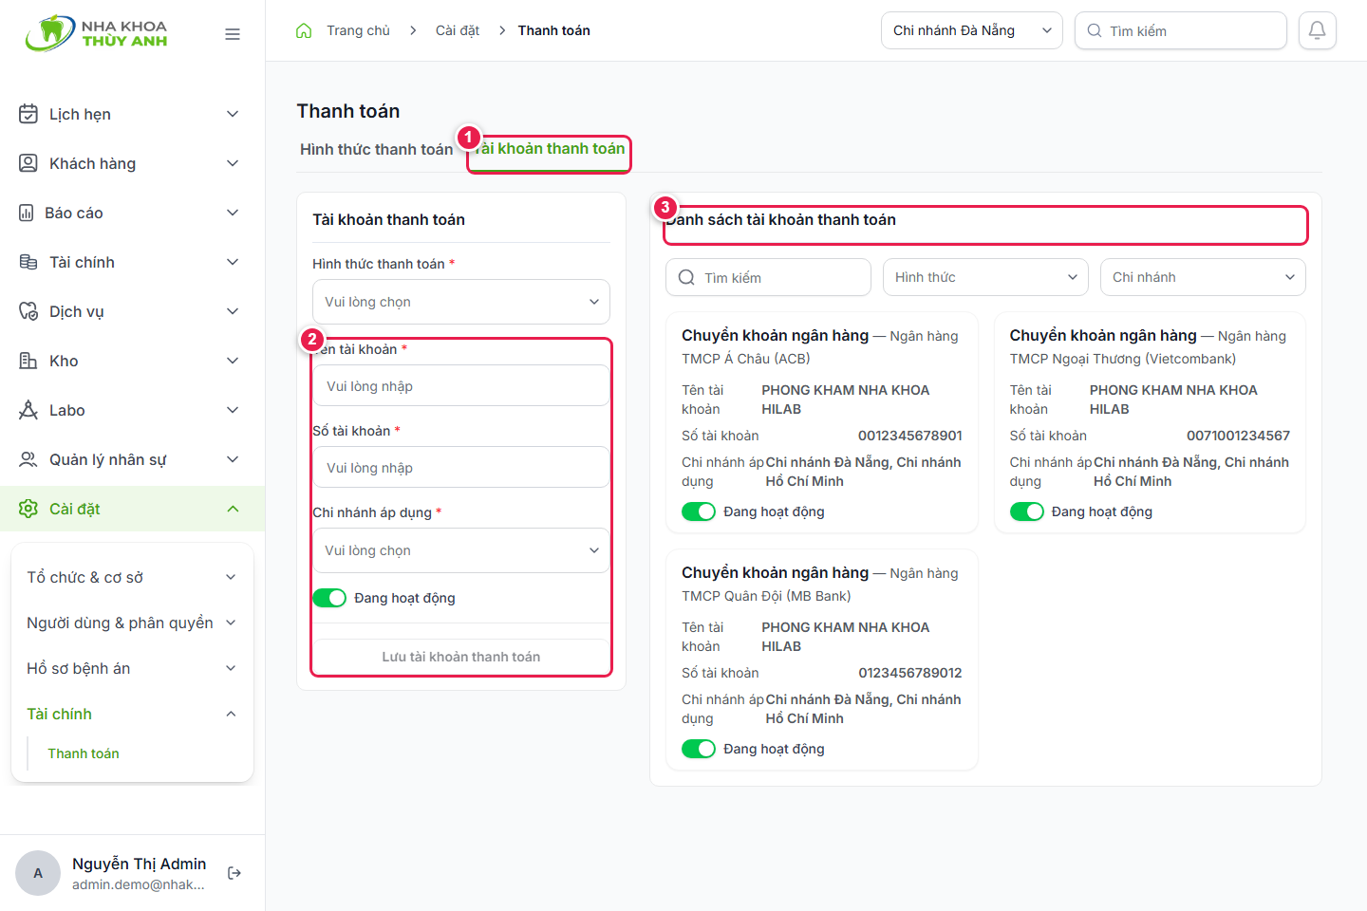Image resolution: width=1367 pixels, height=911 pixels.
Task: Select the Tài khoản thanh toán tab
Action: pyautogui.click(x=550, y=149)
